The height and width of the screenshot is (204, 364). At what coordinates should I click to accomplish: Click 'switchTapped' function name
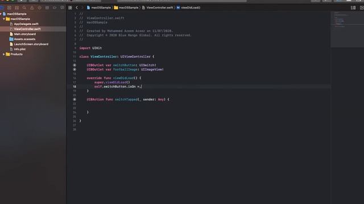[x=126, y=100]
